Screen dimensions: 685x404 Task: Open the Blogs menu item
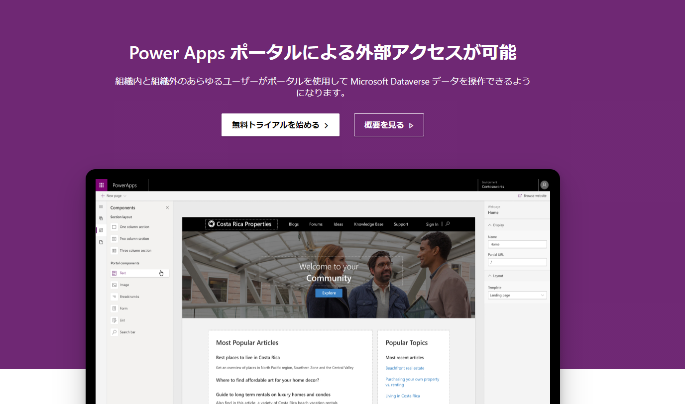click(294, 224)
